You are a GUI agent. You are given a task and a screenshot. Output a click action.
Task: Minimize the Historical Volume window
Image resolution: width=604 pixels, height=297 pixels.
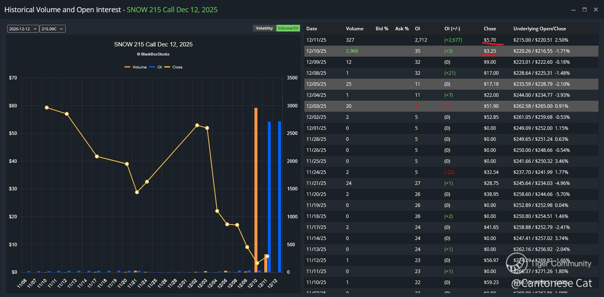click(573, 9)
